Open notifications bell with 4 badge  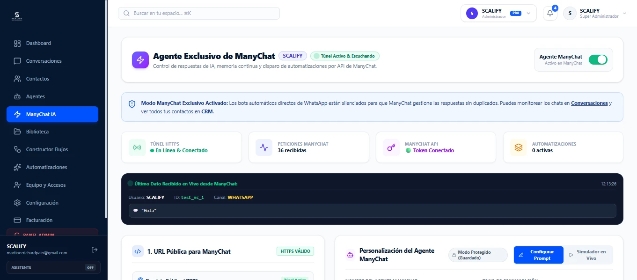pyautogui.click(x=550, y=13)
